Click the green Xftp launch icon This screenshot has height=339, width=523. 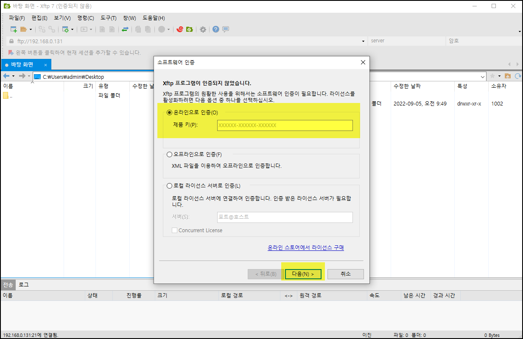click(x=190, y=29)
